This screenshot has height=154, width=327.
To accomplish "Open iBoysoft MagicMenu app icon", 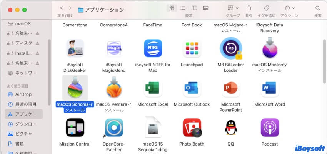I will tap(114, 48).
